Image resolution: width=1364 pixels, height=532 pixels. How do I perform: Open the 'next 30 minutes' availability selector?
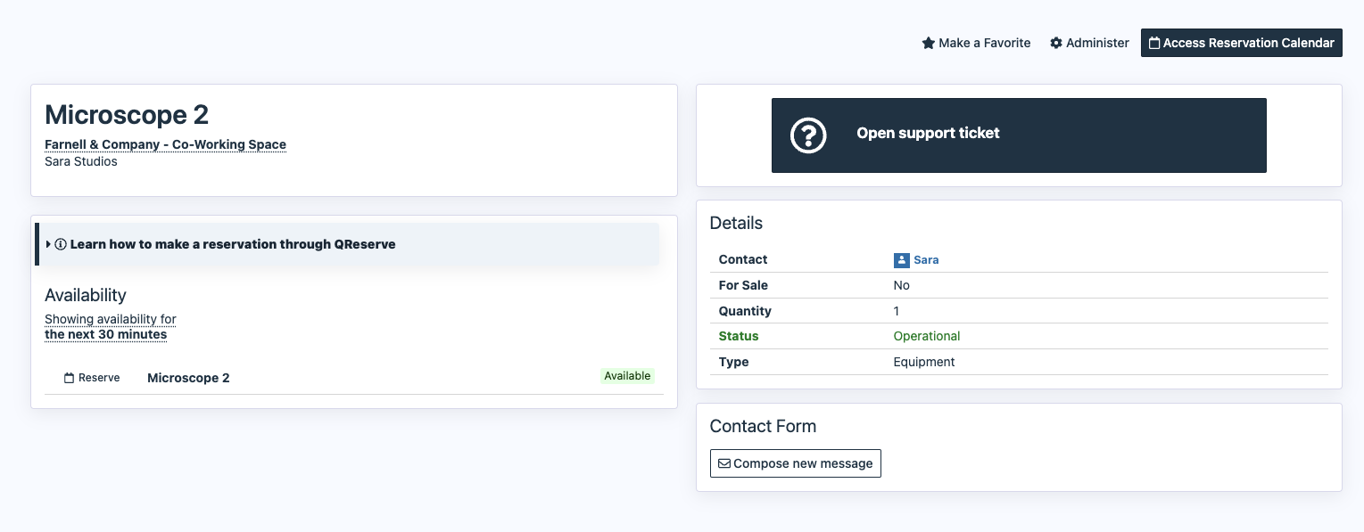point(105,334)
